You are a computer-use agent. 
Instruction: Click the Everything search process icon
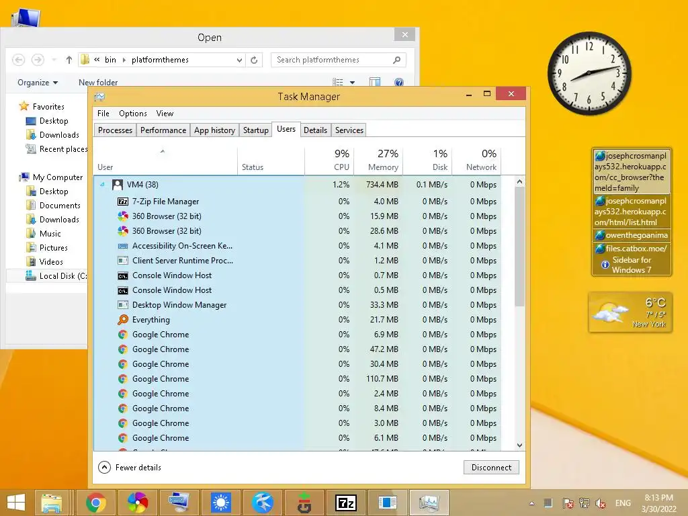(123, 320)
